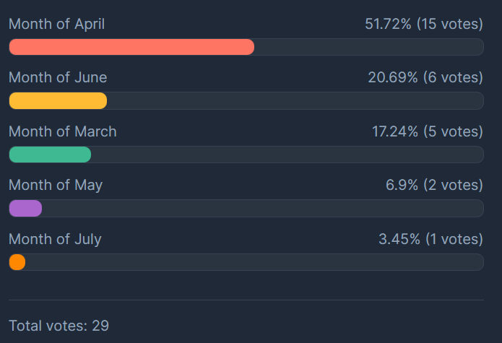Click the divider line above Total votes
This screenshot has height=343, width=502.
coord(246,300)
